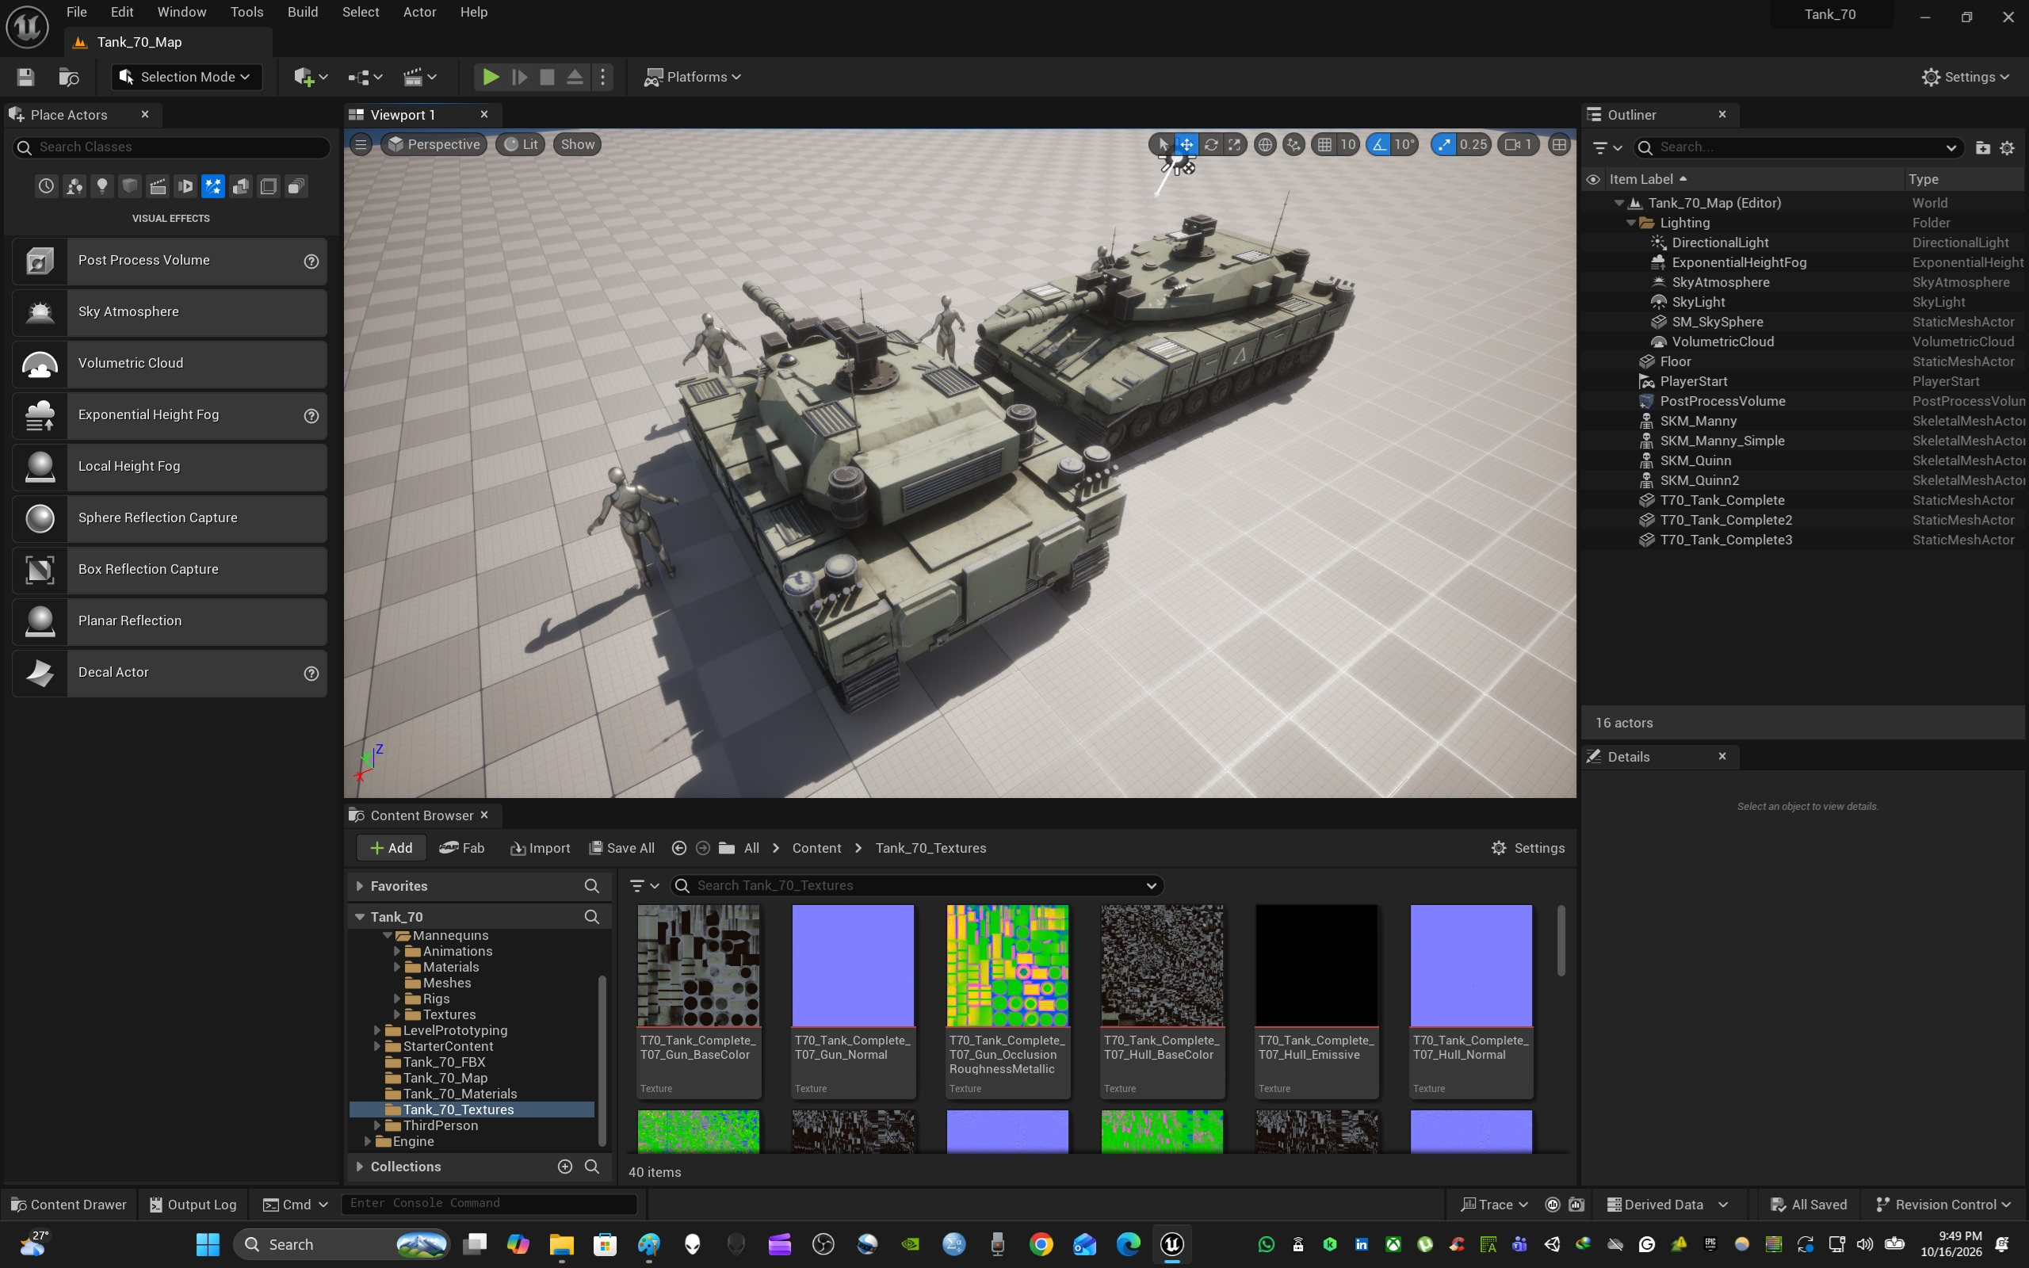The width and height of the screenshot is (2029, 1268).
Task: Open the Browse content folder icon in toolbar
Action: pos(69,77)
